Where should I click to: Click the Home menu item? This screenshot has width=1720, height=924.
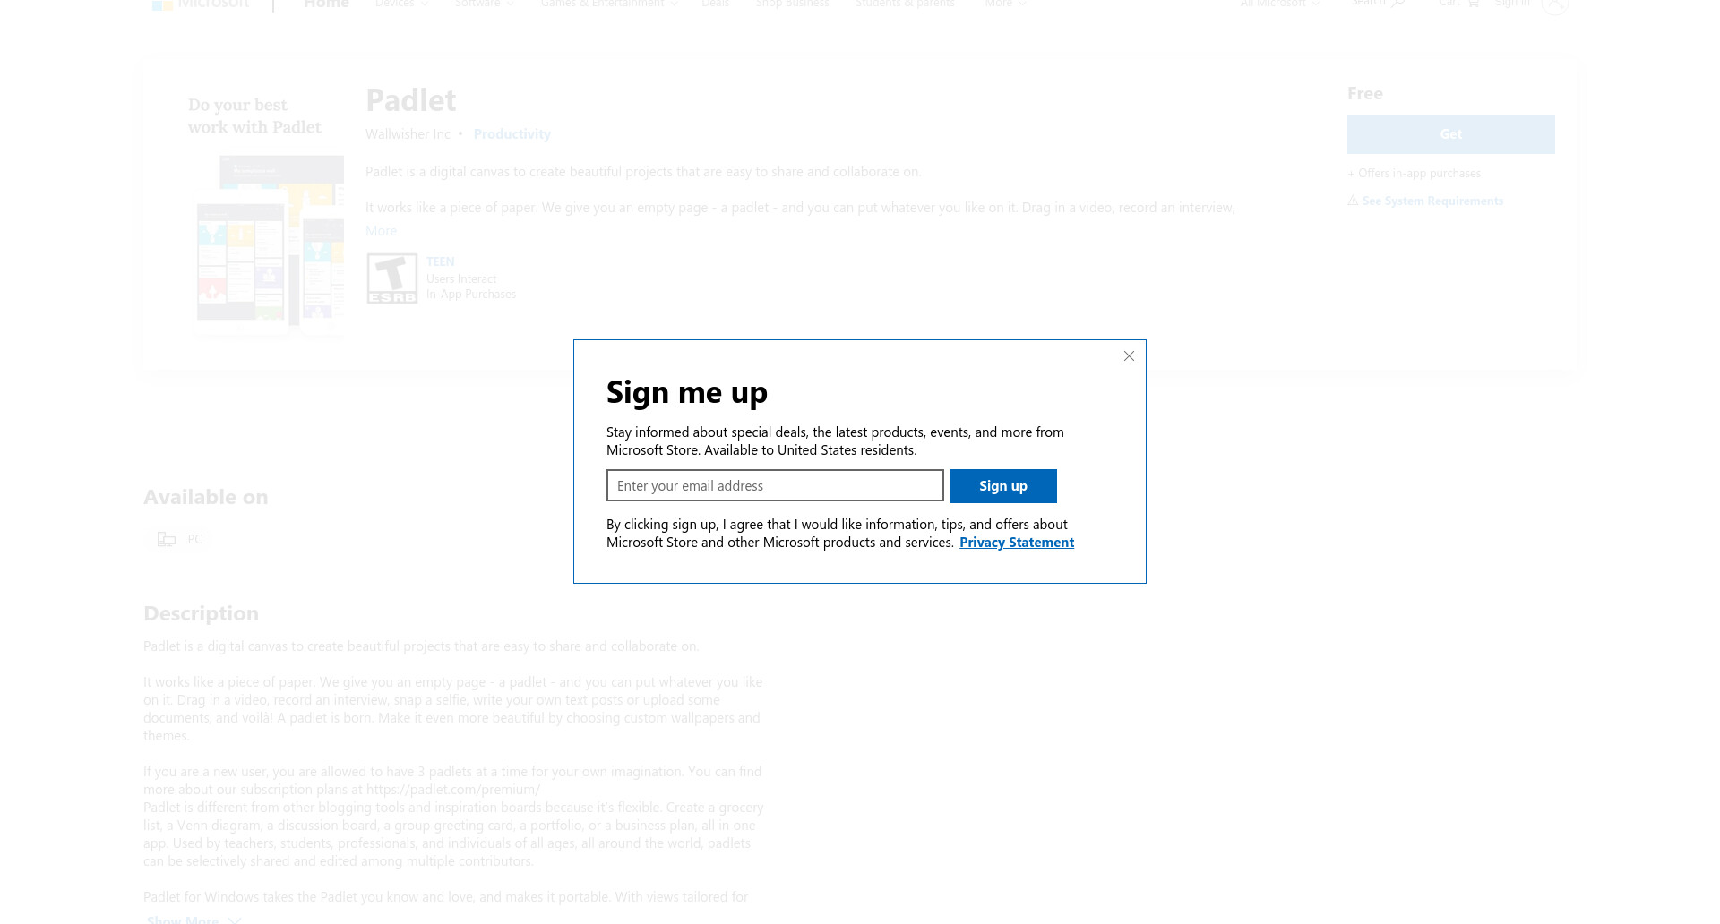[326, 4]
